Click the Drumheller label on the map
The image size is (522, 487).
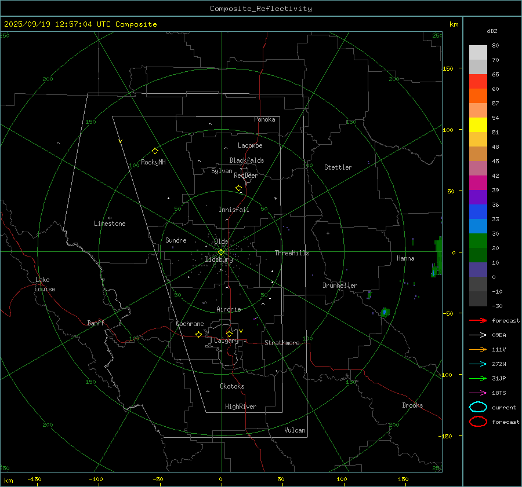[340, 285]
